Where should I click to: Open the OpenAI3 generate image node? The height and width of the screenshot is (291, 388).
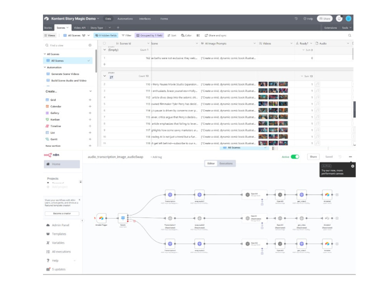[x=280, y=244]
